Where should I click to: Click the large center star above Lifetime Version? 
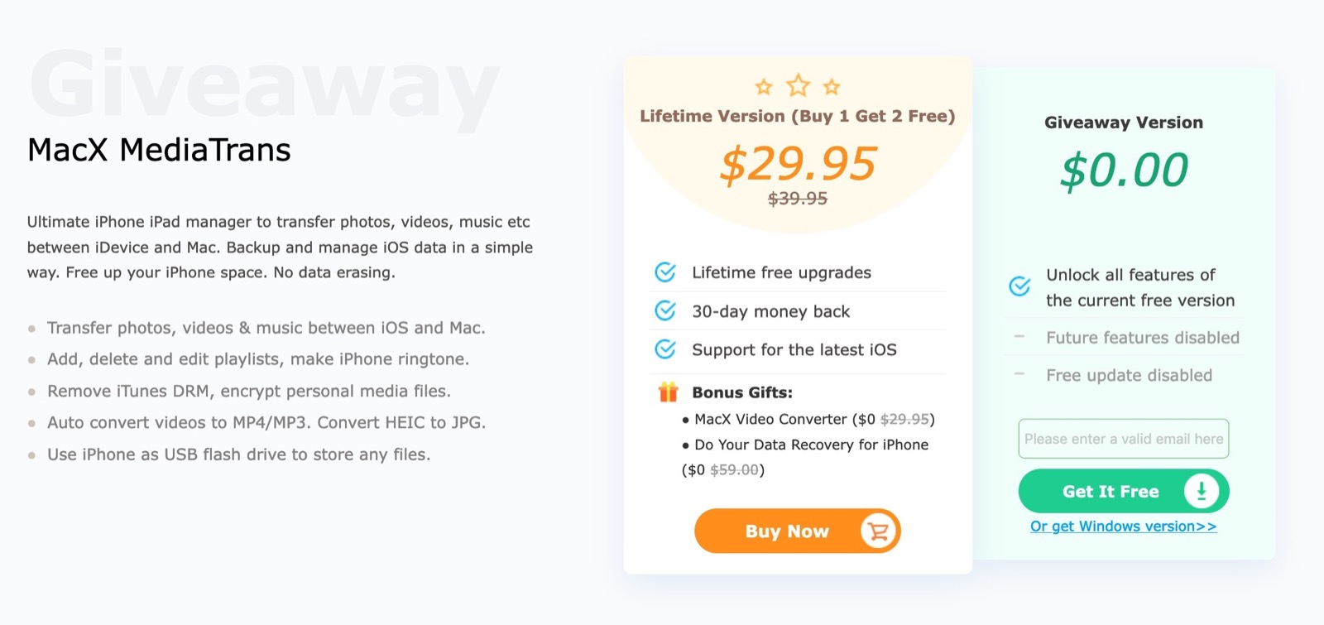pyautogui.click(x=798, y=84)
